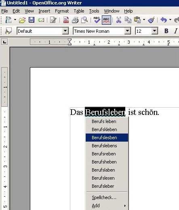
Task: Choose suggestion 'Berufsleber'
Action: pyautogui.click(x=107, y=186)
